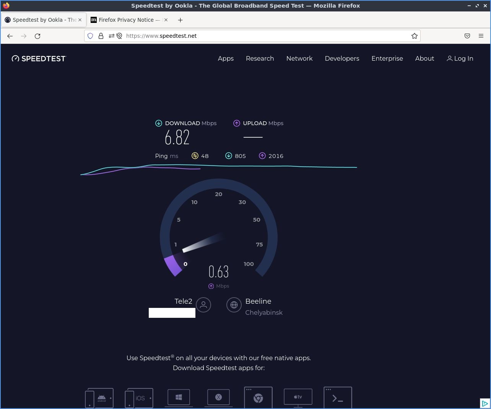Switch to the Firefox Privacy Notice tab

(x=129, y=20)
